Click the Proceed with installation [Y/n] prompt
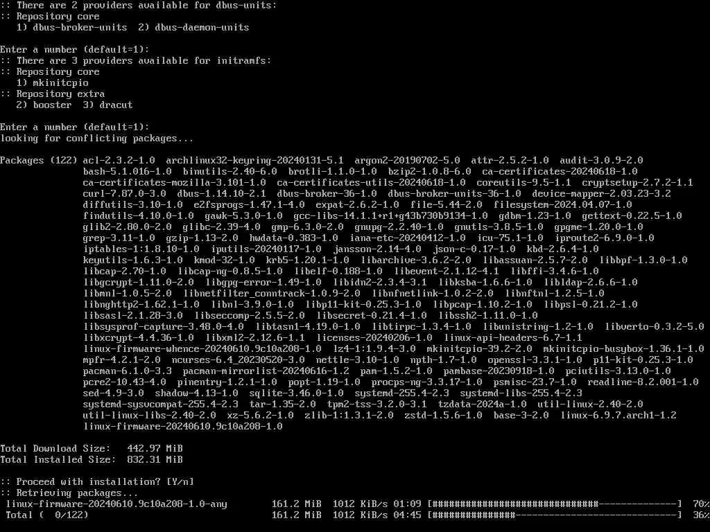710x532 pixels. click(x=97, y=482)
